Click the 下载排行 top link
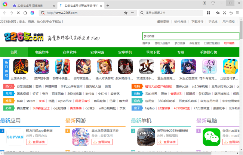Screen dimensions: 243x155 coord(197,22)
